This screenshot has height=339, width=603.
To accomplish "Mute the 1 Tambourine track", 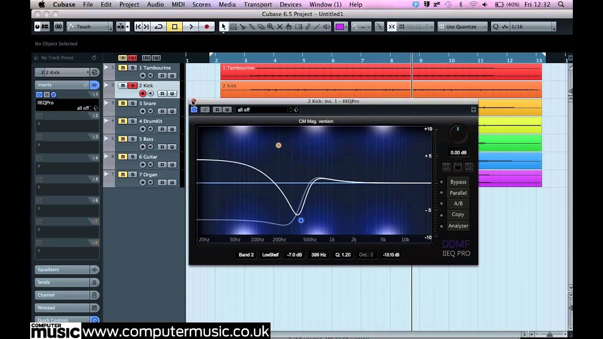I will point(122,68).
